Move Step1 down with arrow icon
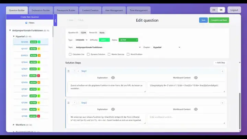Screen dimensions: 247x139 [x=78, y=71]
